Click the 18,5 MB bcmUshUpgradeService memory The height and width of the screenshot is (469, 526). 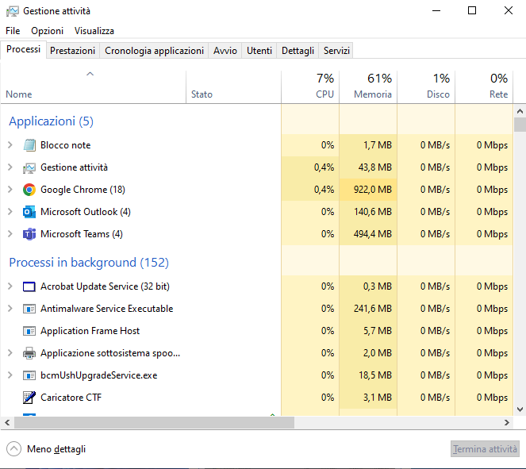click(x=375, y=375)
